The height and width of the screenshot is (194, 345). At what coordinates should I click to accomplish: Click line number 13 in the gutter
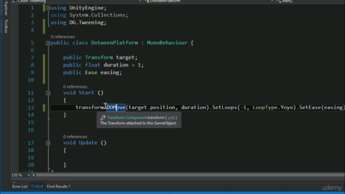click(x=31, y=108)
